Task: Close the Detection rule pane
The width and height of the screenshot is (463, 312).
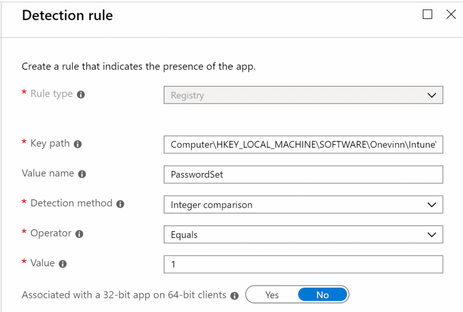Action: point(451,14)
